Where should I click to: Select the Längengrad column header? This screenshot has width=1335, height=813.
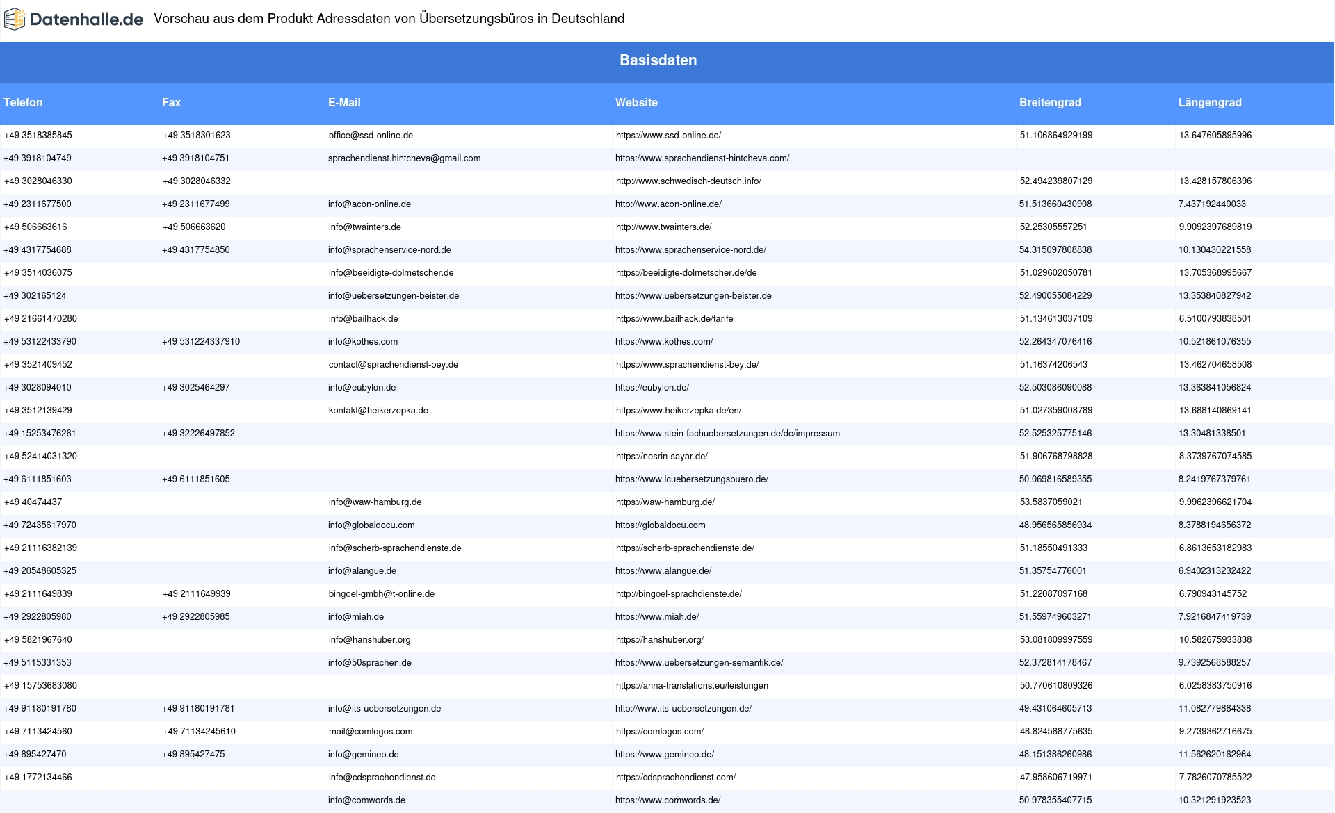click(x=1210, y=102)
